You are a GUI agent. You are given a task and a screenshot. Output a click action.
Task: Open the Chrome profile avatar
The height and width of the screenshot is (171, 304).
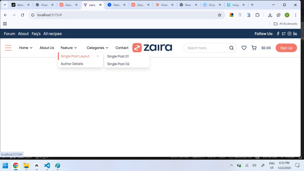[287, 15]
